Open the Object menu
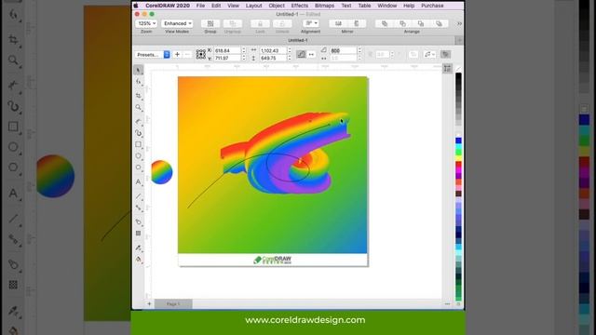 coord(277,6)
